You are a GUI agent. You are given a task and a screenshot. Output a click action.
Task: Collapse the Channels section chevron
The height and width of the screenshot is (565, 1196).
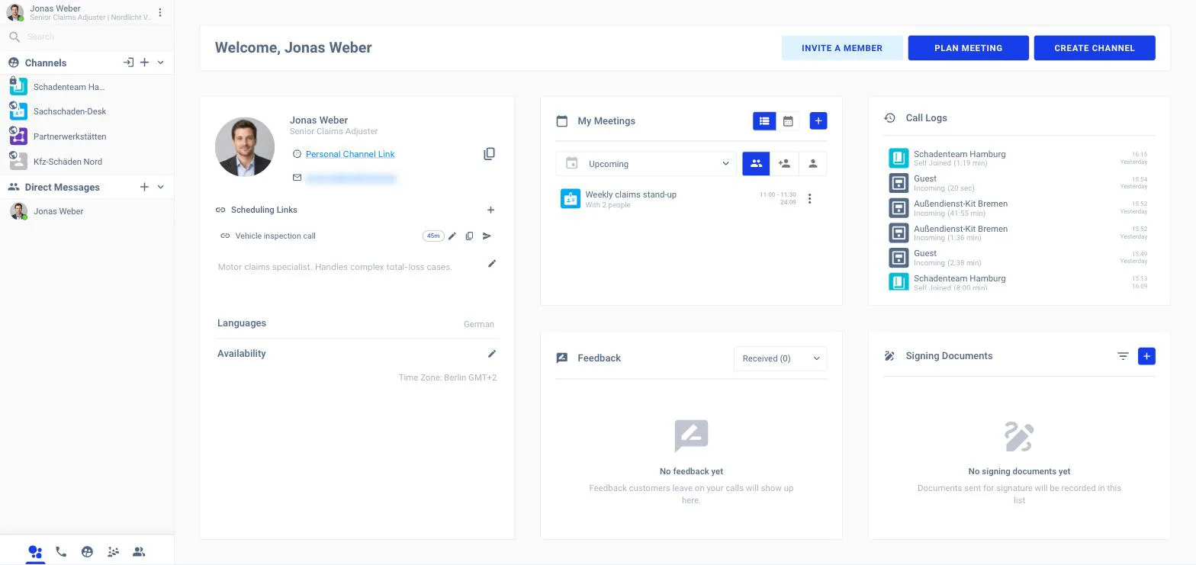pyautogui.click(x=160, y=63)
